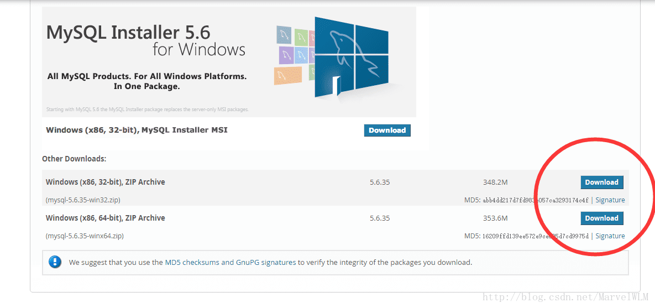Click the mysql-5.6.35-winx64.zip filename text
This screenshot has height=308, width=655.
[85, 236]
